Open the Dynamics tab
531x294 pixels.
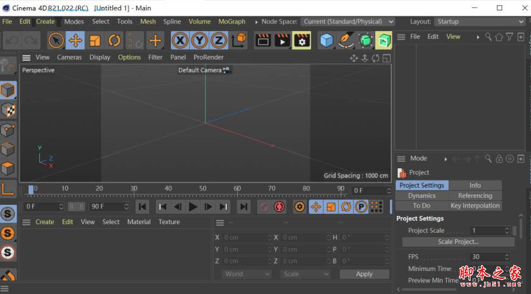click(x=422, y=196)
